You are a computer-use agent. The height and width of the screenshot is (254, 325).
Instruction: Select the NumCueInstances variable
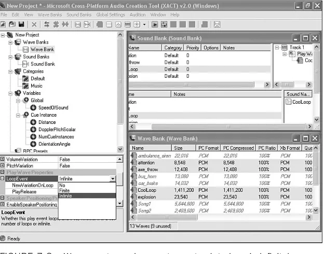coord(56,137)
